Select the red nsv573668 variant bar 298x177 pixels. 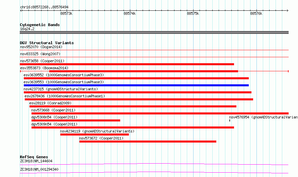coord(160,113)
